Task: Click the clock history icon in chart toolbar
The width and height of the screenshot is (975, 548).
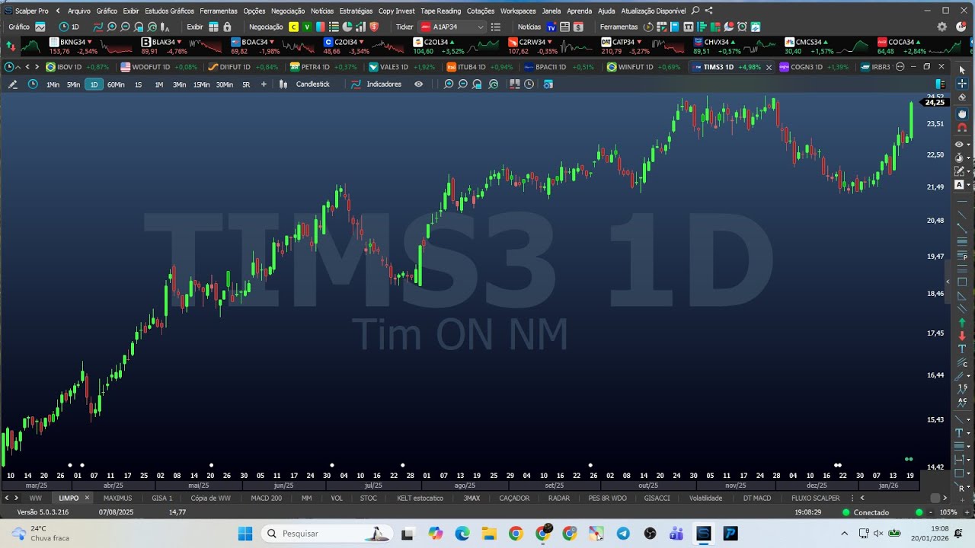Action: click(529, 84)
